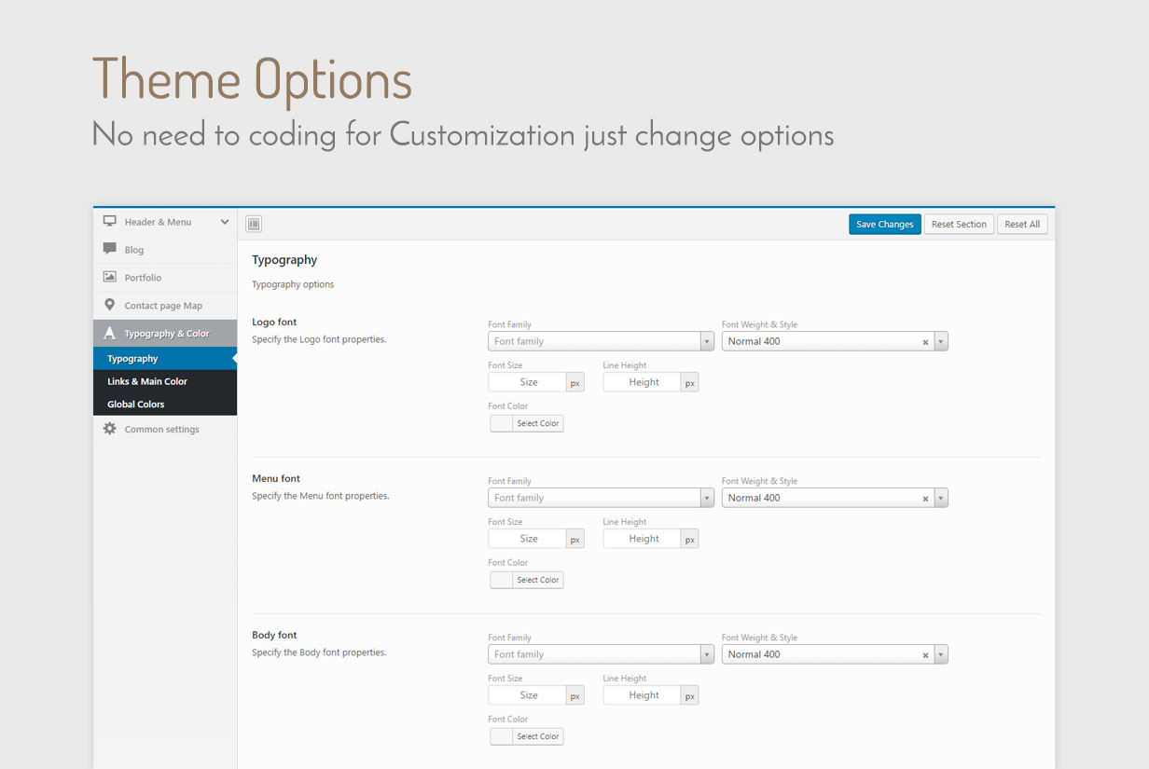Clear Logo font weight with the x icon
1149x769 pixels.
pos(925,342)
